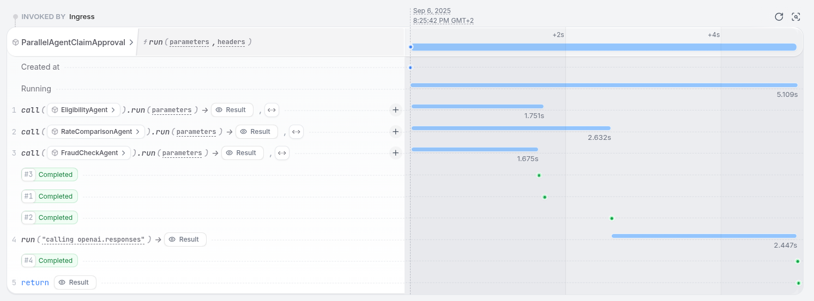Show parameters for the FraudCheckAgent call
814x301 pixels.
click(182, 153)
